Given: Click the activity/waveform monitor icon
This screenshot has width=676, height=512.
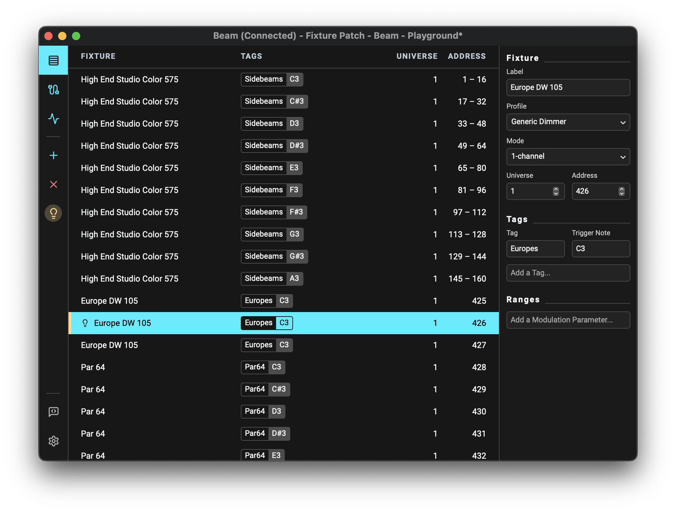Looking at the screenshot, I should pos(53,118).
